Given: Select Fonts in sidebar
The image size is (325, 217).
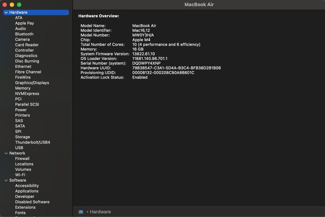Looking at the screenshot, I should click(20, 213).
